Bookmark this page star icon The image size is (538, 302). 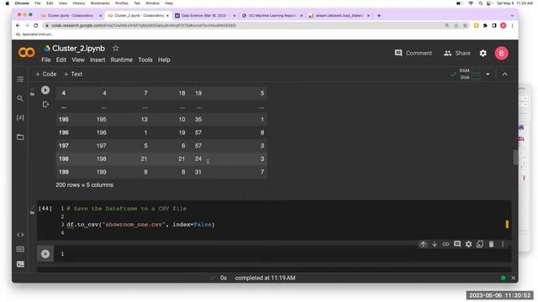coord(465,25)
